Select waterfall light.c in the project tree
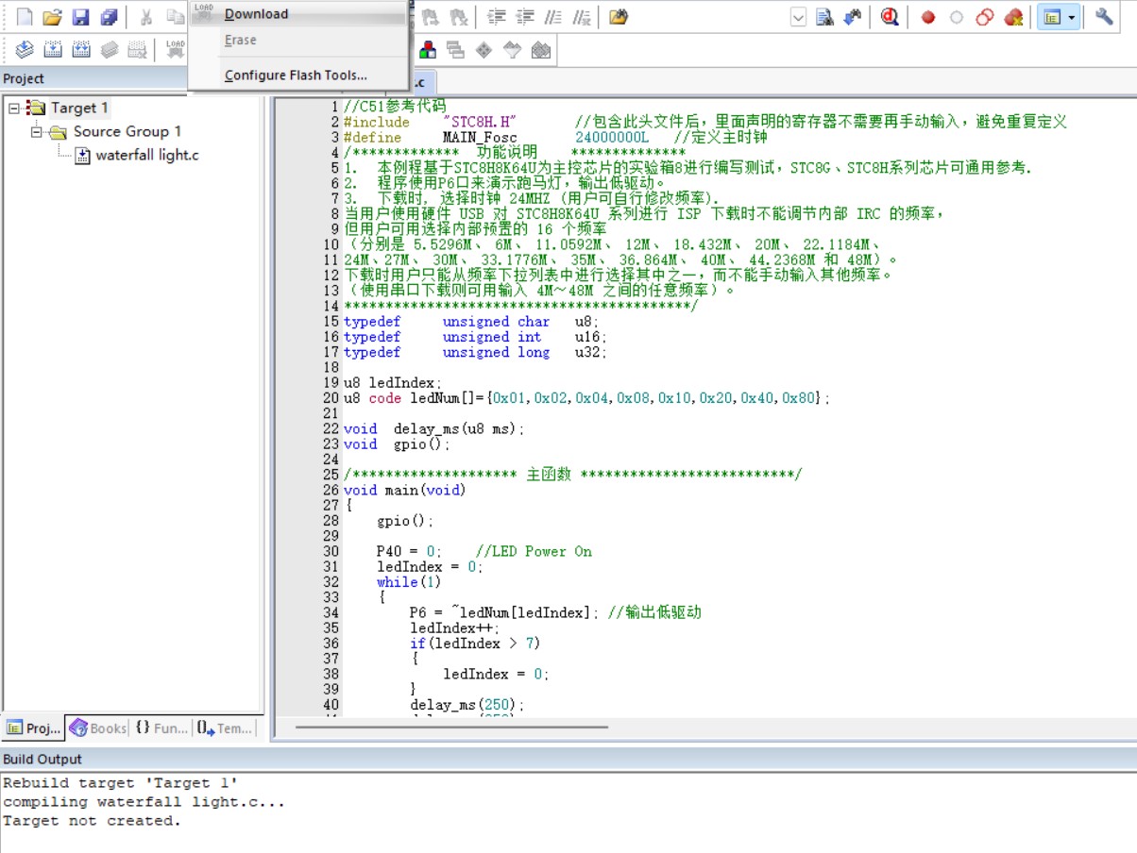 pyautogui.click(x=147, y=155)
